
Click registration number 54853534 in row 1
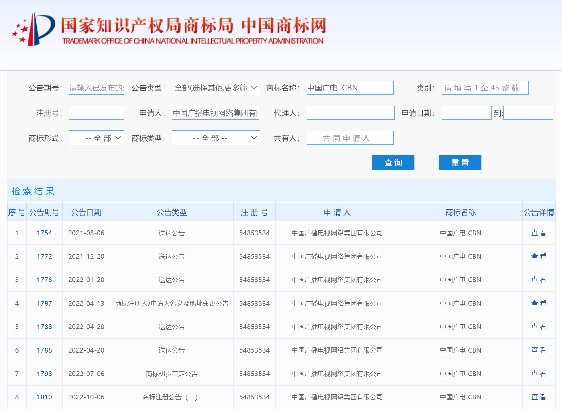pyautogui.click(x=254, y=233)
